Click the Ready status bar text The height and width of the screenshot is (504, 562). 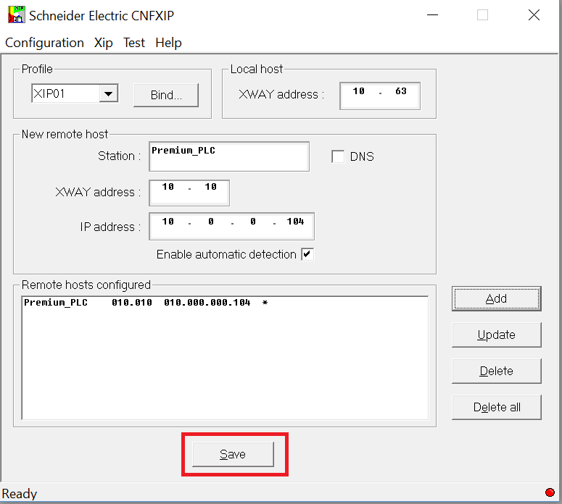(20, 494)
